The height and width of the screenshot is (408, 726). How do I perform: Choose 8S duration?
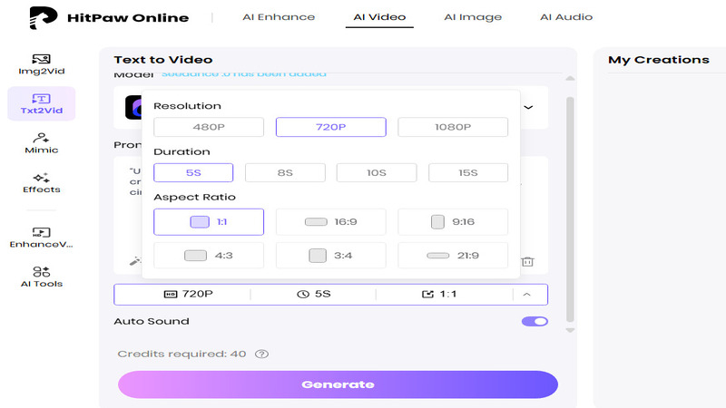point(285,172)
